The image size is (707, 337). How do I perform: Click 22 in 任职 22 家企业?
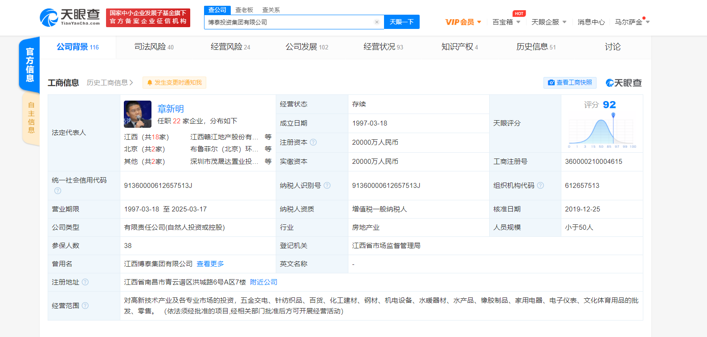point(177,121)
